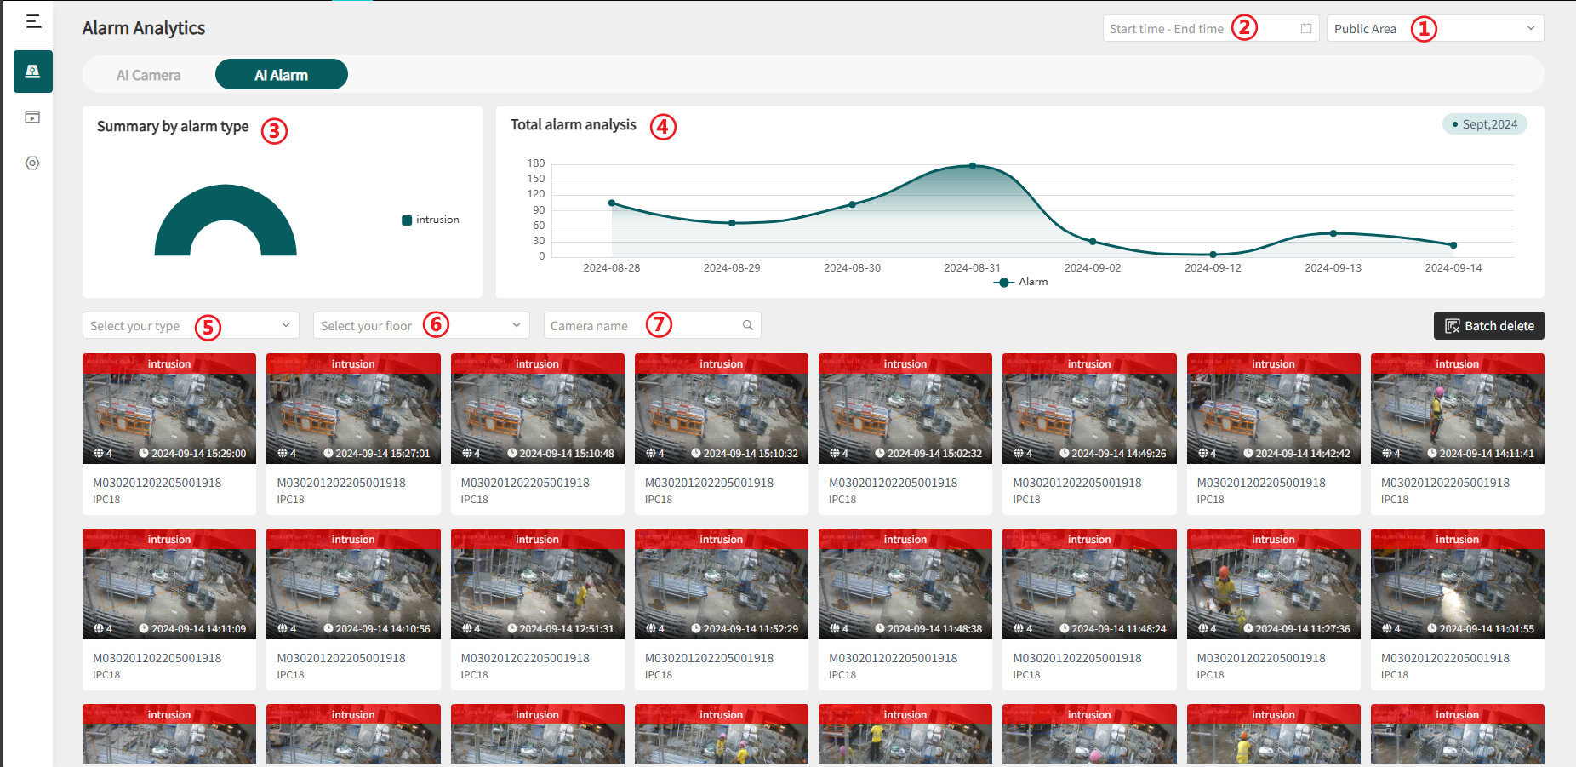Click the 2024-08-30 data point on chart
The image size is (1576, 767).
(x=853, y=204)
